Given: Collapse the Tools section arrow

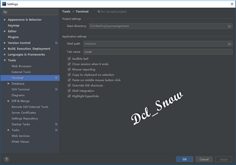Looking at the screenshot, I should (5, 60).
